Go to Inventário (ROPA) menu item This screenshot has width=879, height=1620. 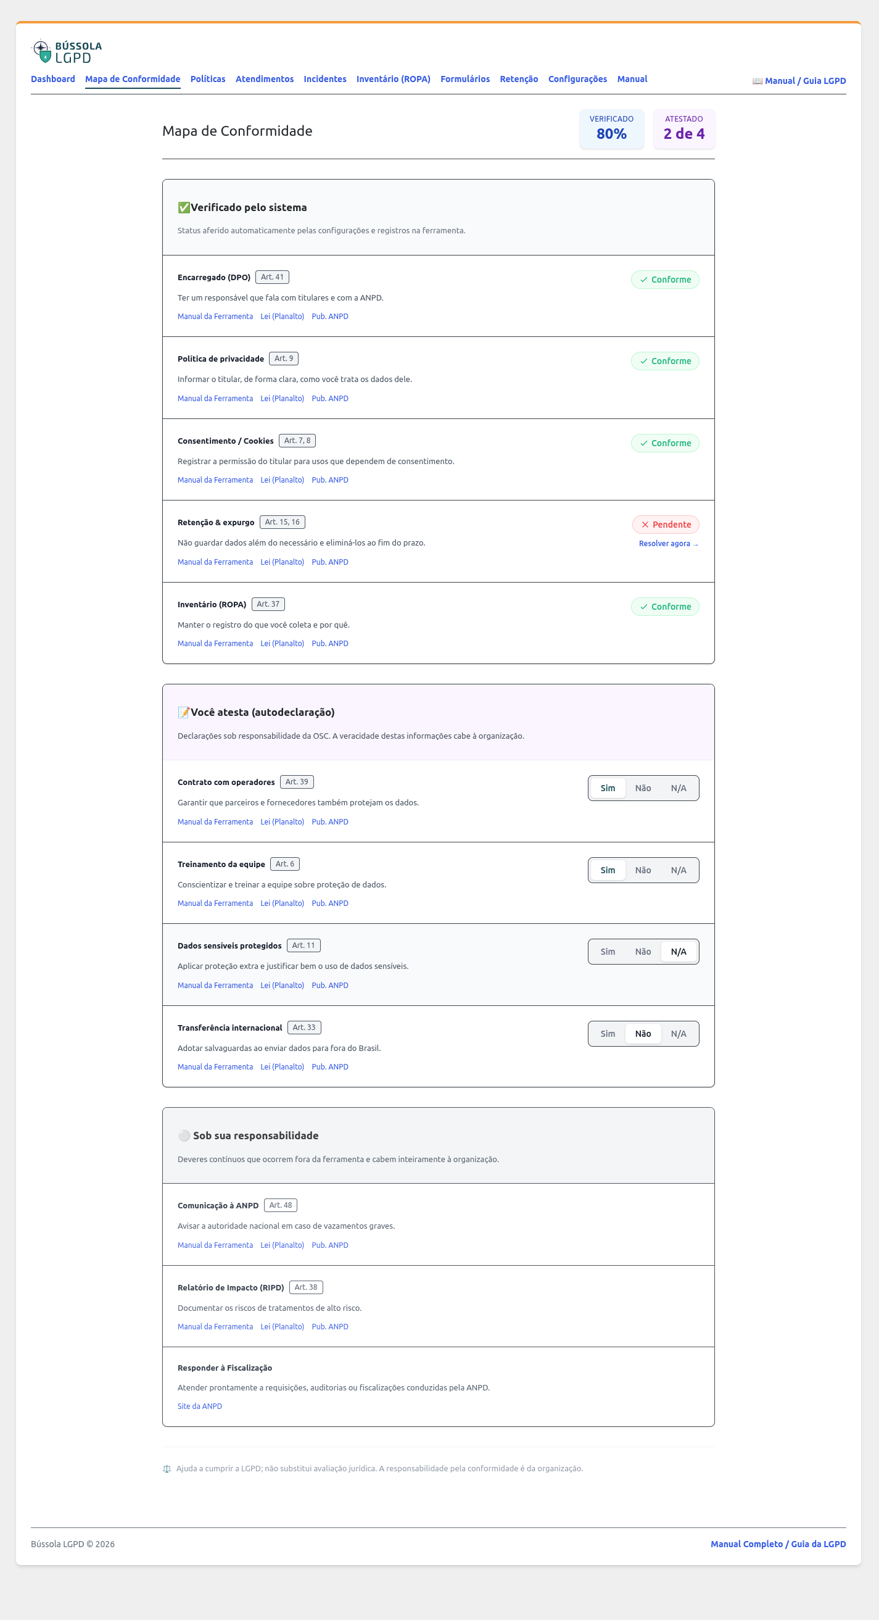[x=393, y=78]
